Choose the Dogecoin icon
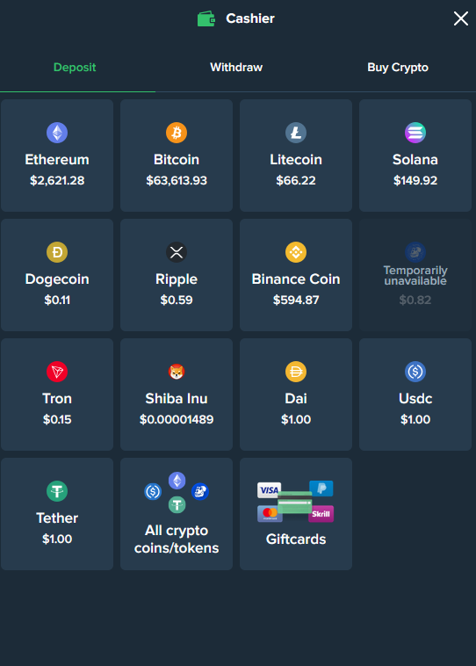Viewport: 476px width, 666px height. (x=57, y=252)
